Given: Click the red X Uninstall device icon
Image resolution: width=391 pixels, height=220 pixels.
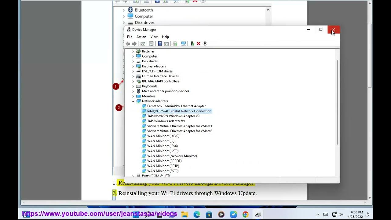Looking at the screenshot, I should tap(199, 44).
